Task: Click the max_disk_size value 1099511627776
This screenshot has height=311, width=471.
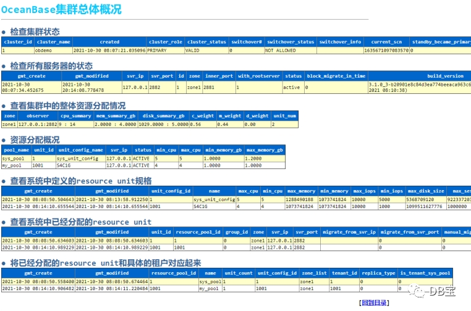Action: click(426, 206)
